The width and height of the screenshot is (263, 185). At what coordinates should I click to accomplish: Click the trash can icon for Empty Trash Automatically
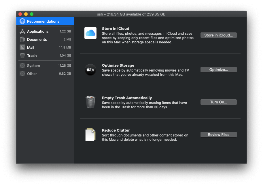coord(90,102)
